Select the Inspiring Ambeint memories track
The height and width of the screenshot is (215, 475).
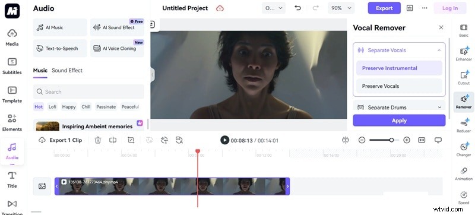pos(89,126)
